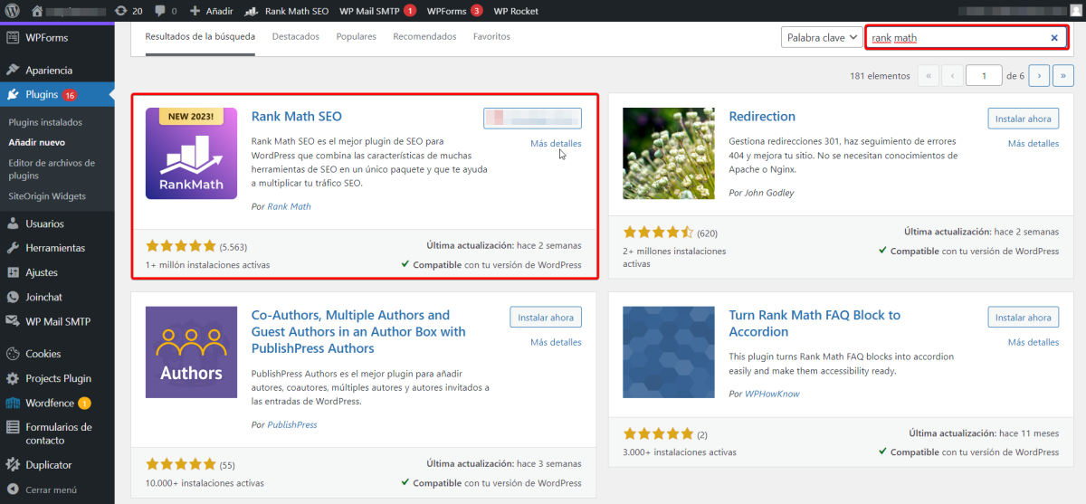1086x504 pixels.
Task: Open WP Mail SMTP in admin bar
Action: (377, 11)
